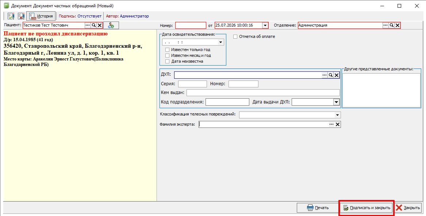Viewport: 426px width, 216px height.
Task: Open ДУЛ selection ellipsis button
Action: (325, 75)
